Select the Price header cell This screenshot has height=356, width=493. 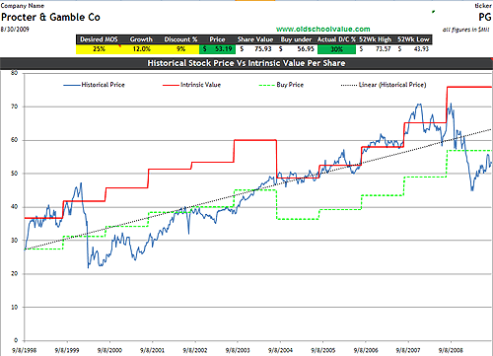click(217, 39)
